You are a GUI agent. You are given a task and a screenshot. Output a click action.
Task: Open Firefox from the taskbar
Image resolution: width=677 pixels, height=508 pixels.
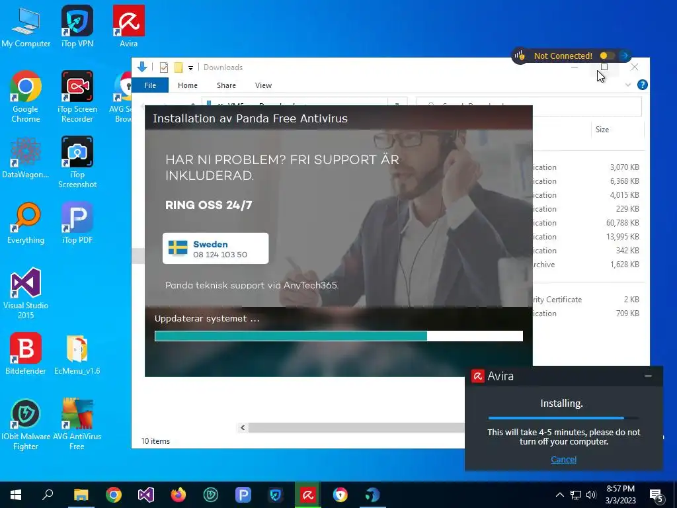[179, 495]
